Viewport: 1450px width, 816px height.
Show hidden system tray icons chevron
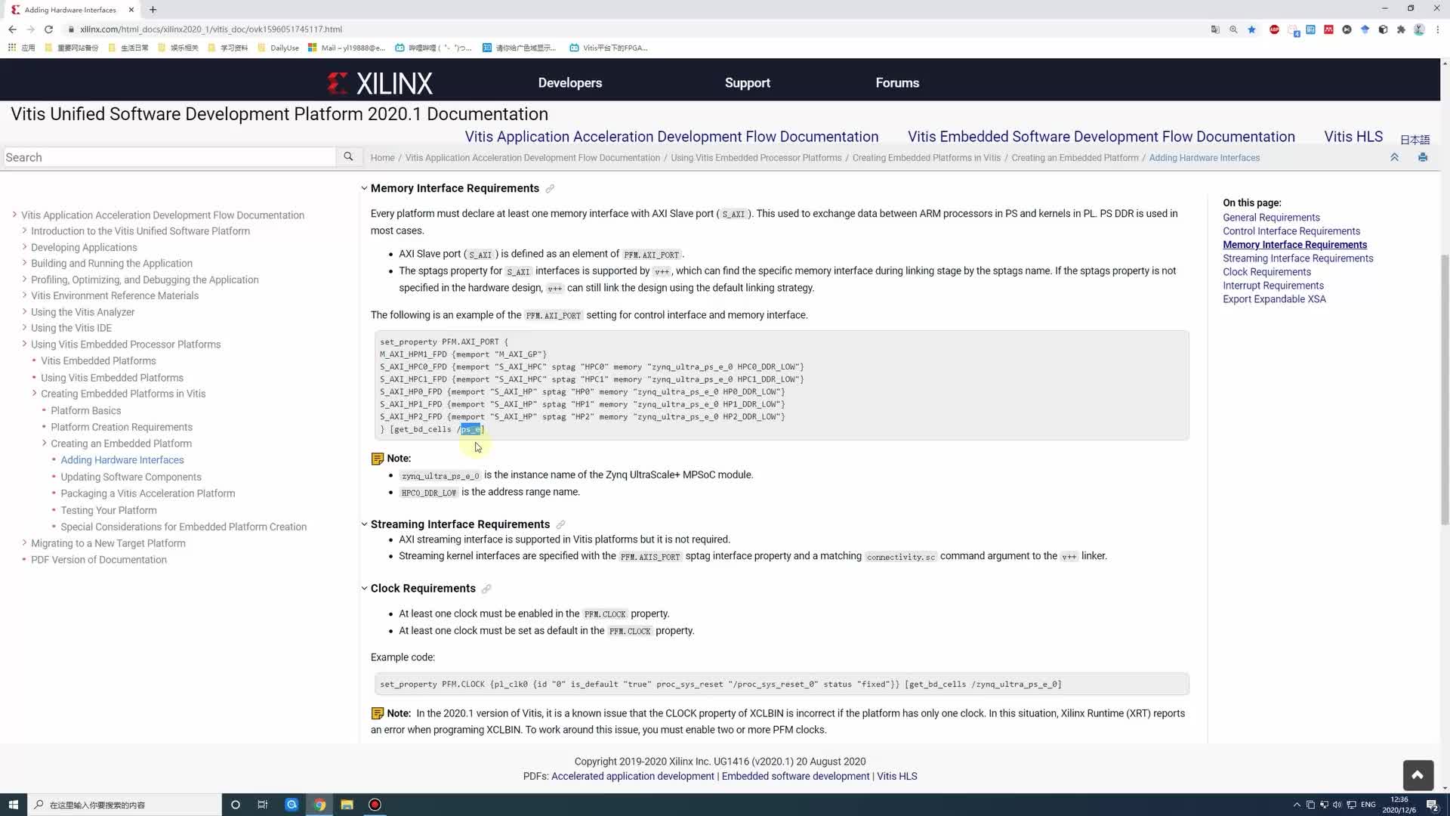pos(1297,805)
